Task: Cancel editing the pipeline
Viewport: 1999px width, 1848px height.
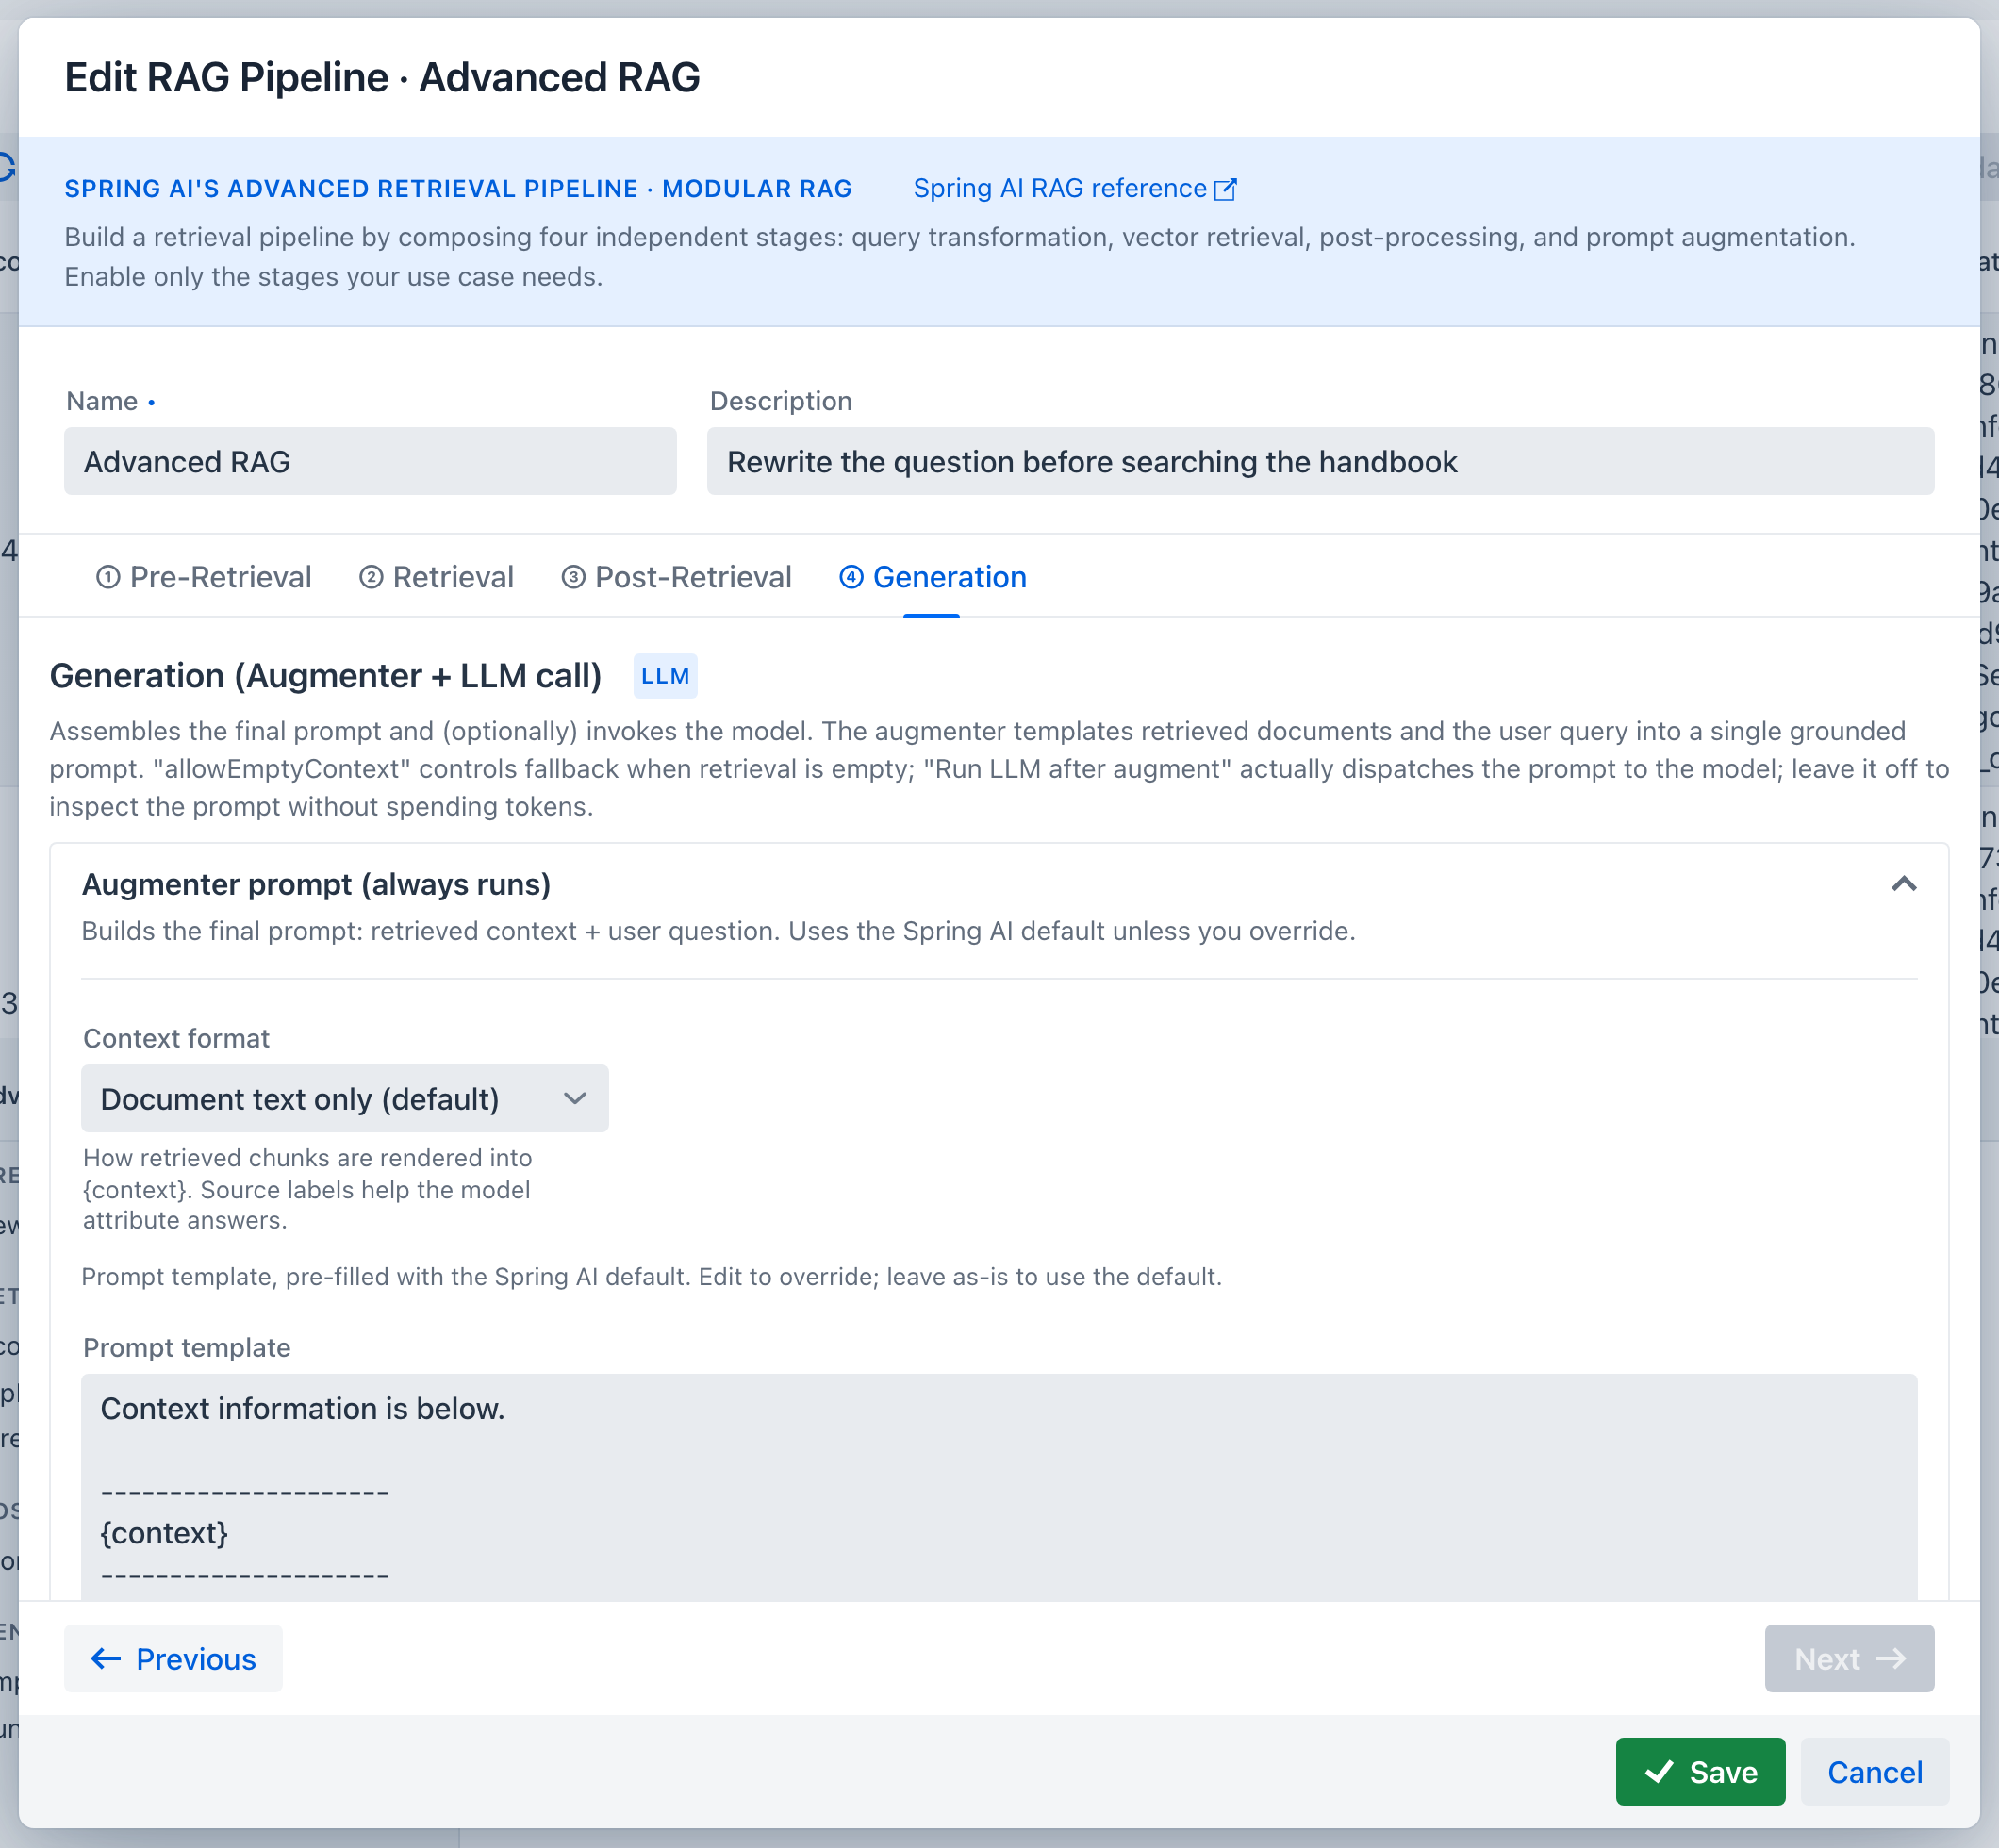Action: tap(1874, 1771)
